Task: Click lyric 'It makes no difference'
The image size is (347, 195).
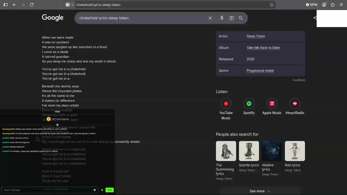Action: click(58, 101)
